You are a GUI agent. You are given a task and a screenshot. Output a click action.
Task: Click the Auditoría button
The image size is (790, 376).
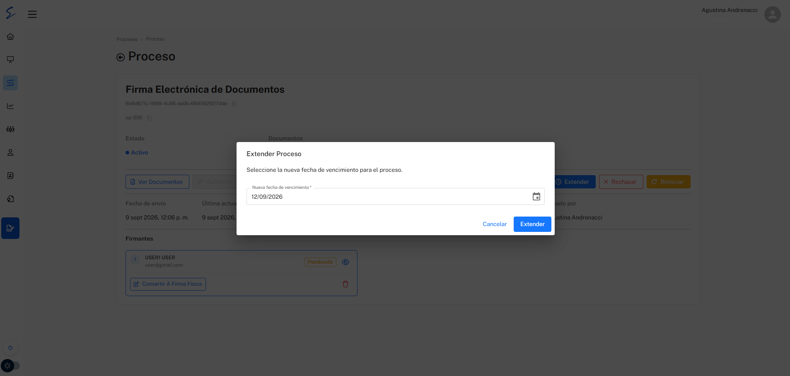(x=215, y=182)
